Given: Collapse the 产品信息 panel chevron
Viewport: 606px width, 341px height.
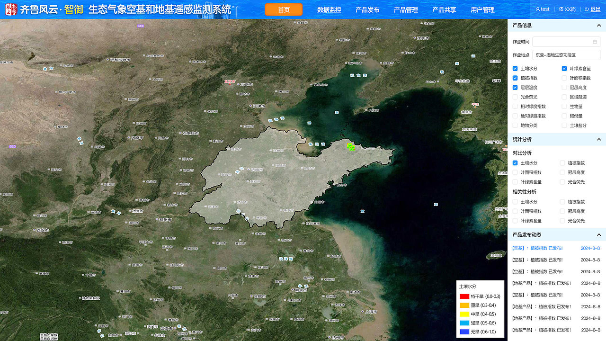Looking at the screenshot, I should 599,26.
